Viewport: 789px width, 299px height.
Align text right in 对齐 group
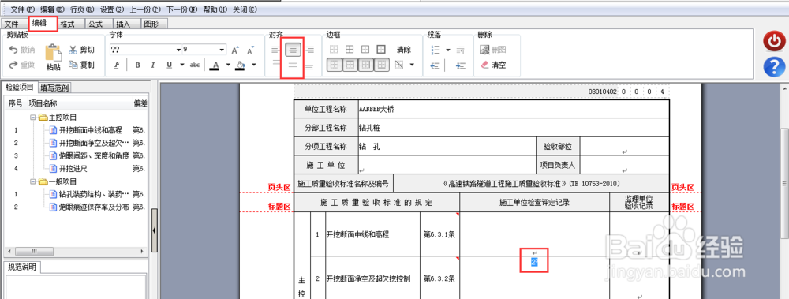(x=309, y=50)
